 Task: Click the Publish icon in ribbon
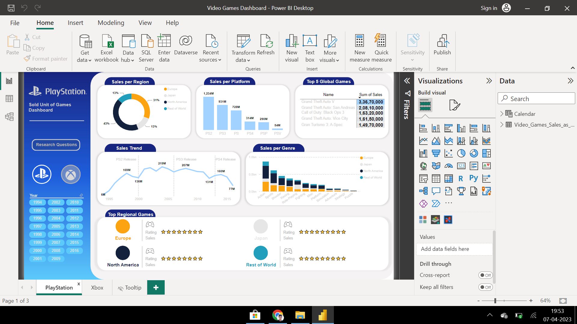click(x=442, y=41)
